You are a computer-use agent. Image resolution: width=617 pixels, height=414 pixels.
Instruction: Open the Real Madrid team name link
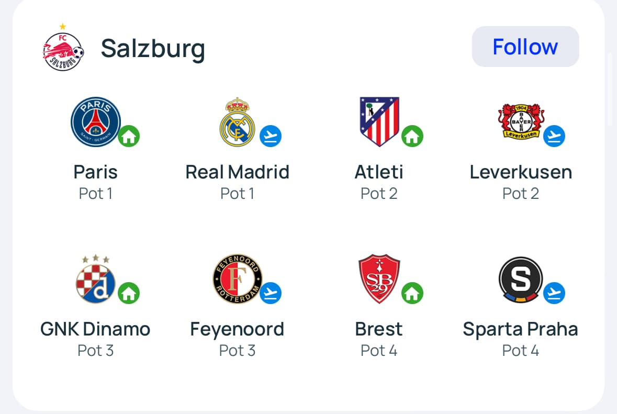[237, 172]
